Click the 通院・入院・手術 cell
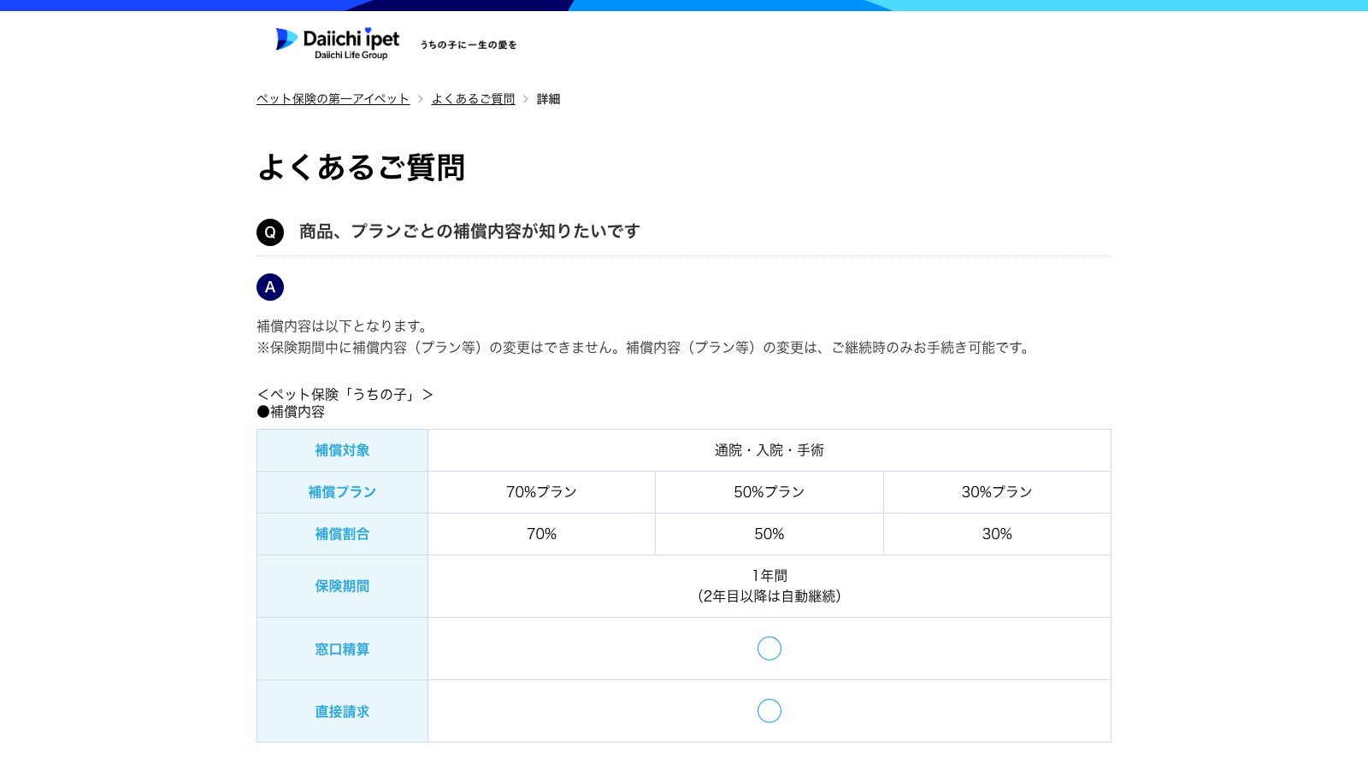The image size is (1368, 769). tap(769, 450)
